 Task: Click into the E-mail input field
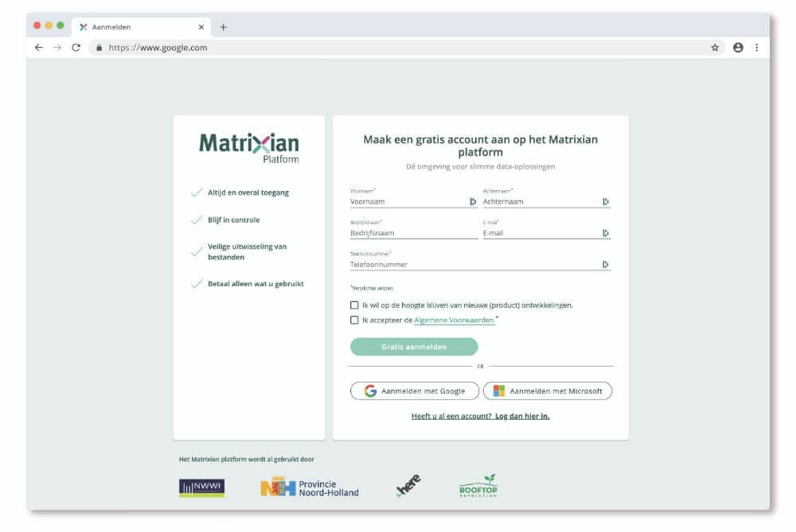pyautogui.click(x=547, y=233)
